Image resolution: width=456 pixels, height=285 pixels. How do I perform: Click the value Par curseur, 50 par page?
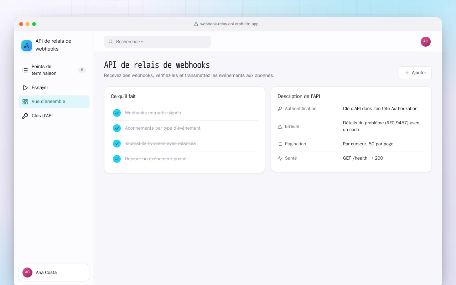(368, 144)
